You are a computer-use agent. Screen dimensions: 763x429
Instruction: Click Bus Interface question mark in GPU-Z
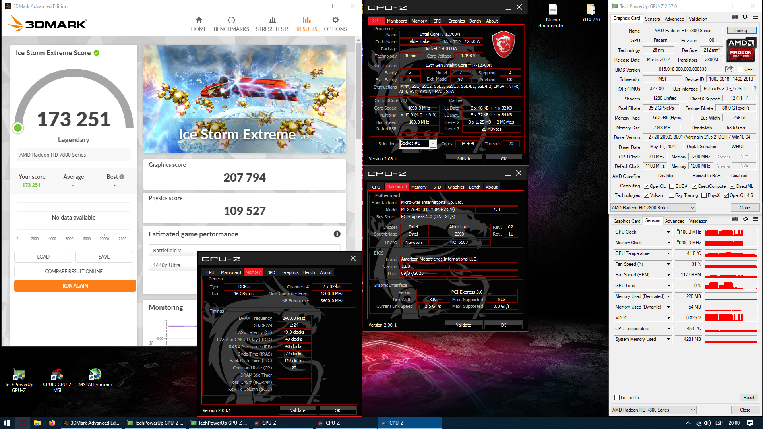coord(755,89)
